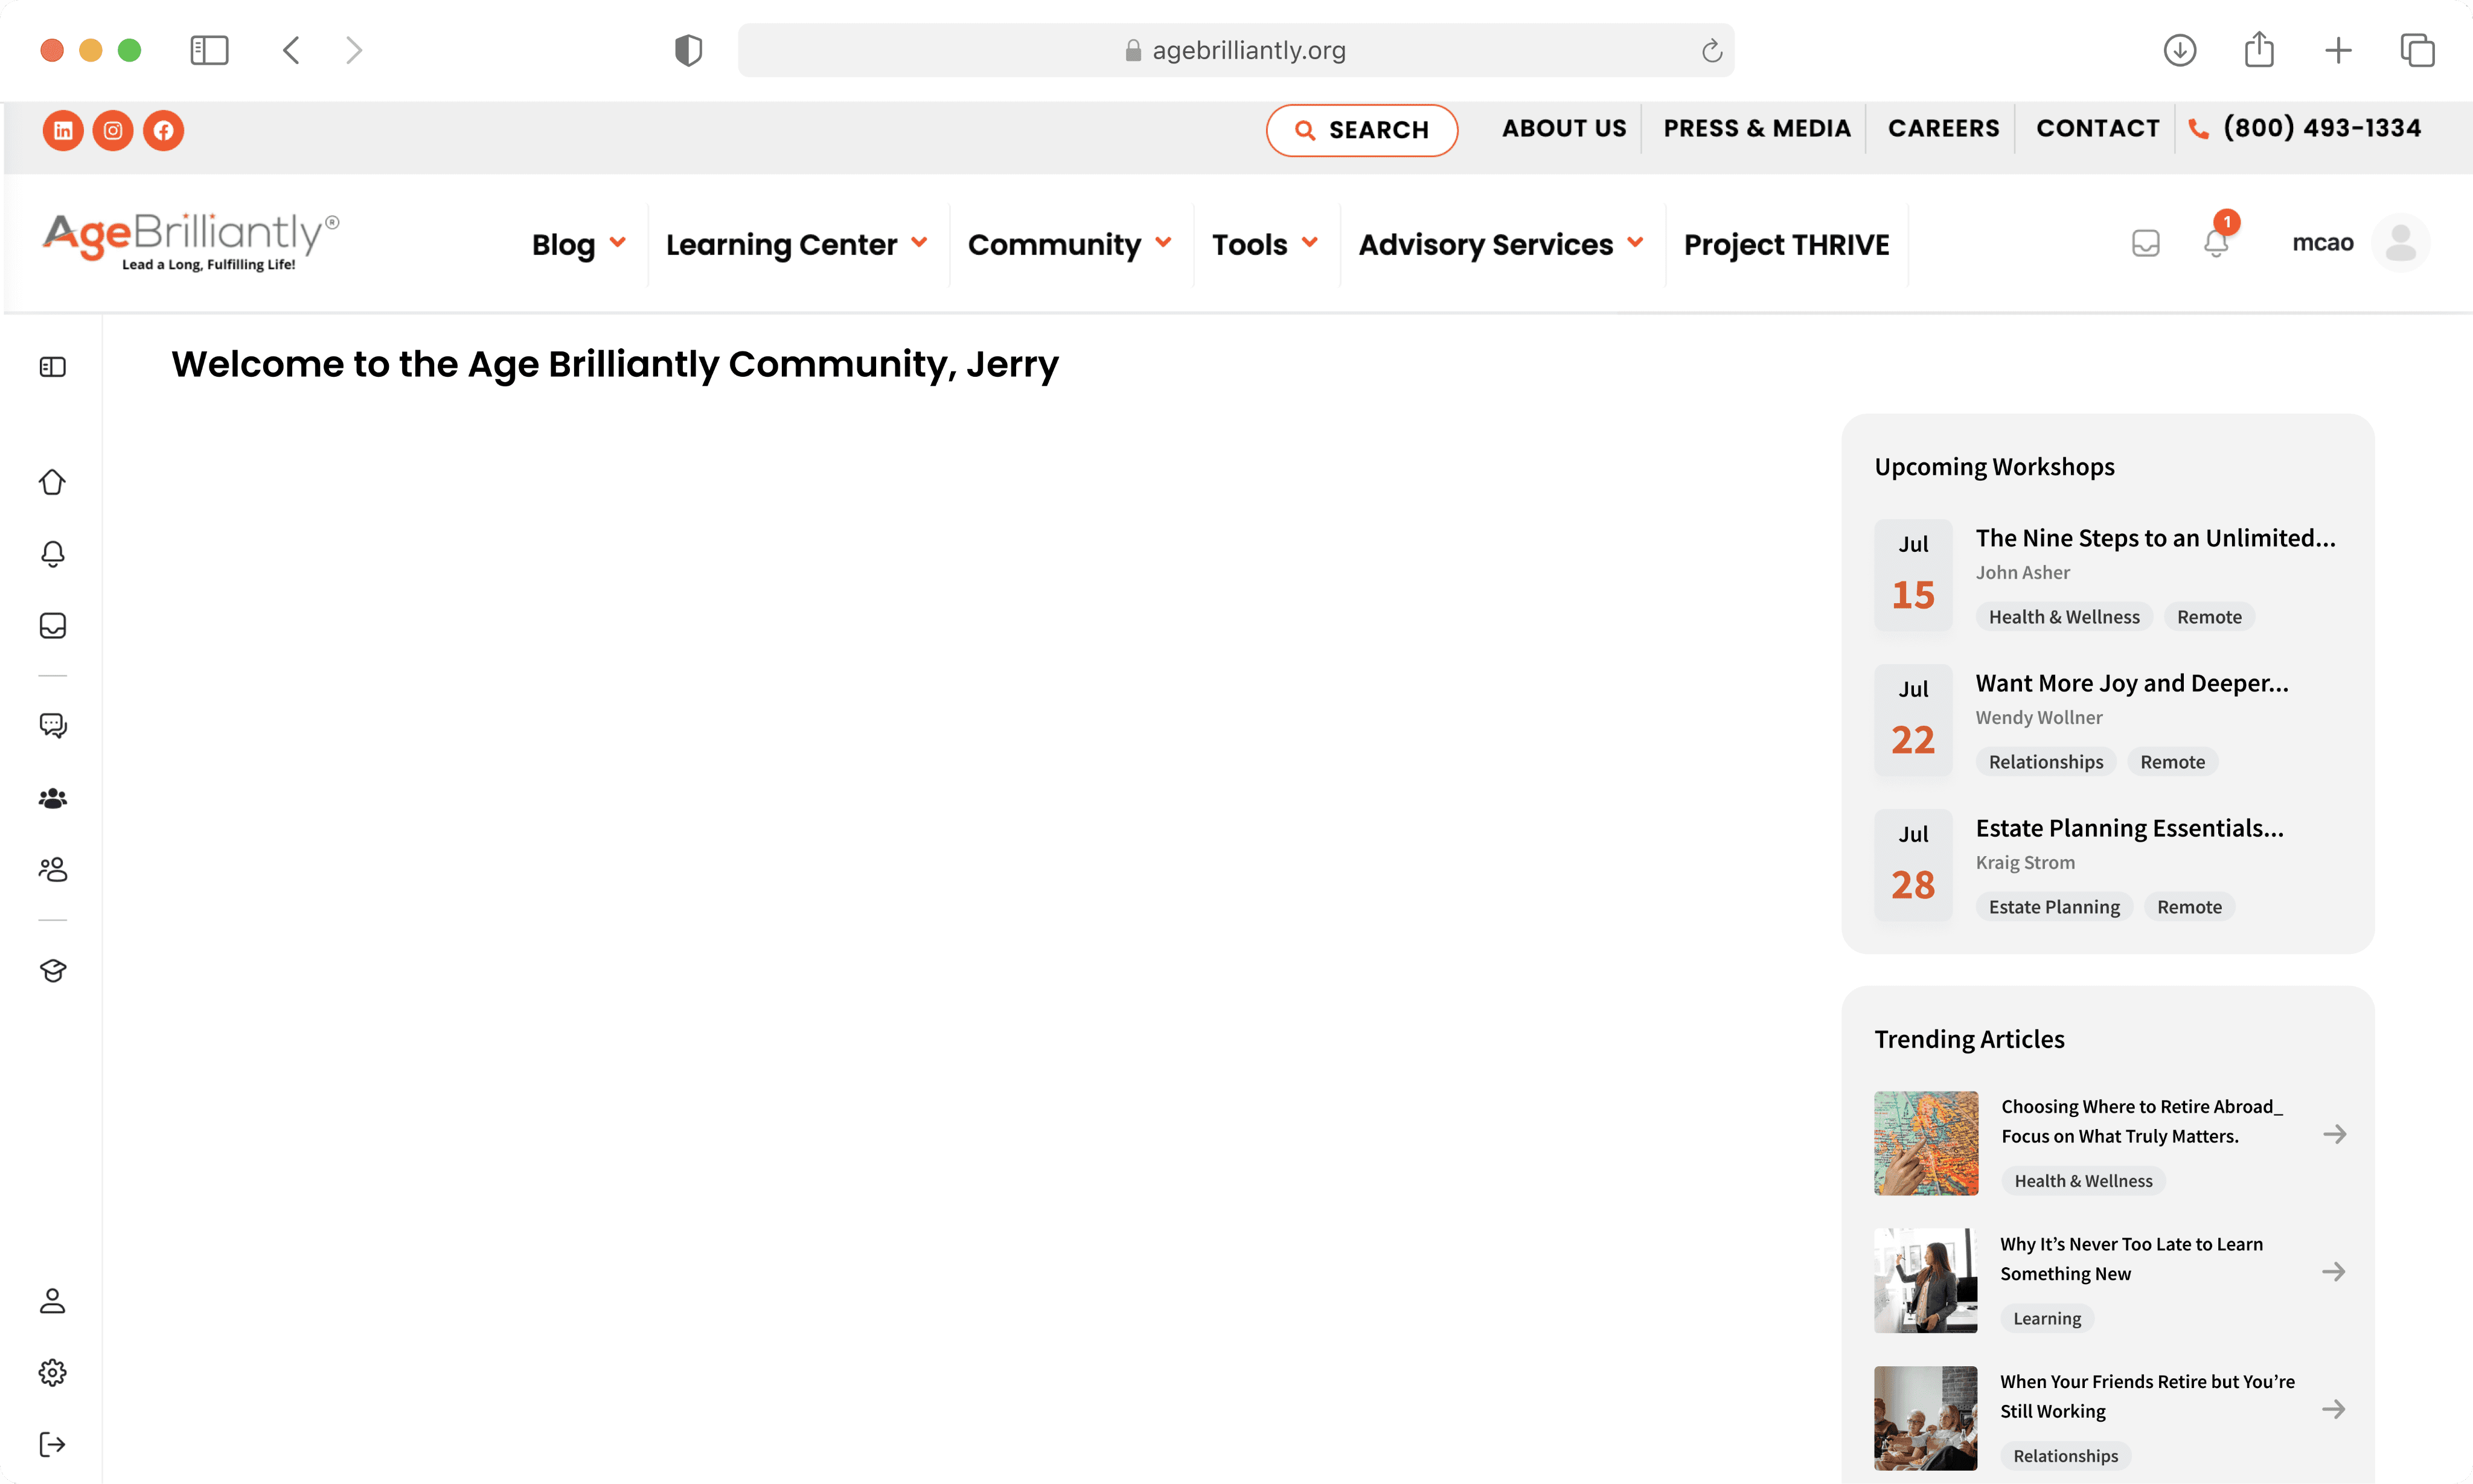This screenshot has height=1484, width=2473.
Task: Open the graduation cap learning icon
Action: point(53,970)
